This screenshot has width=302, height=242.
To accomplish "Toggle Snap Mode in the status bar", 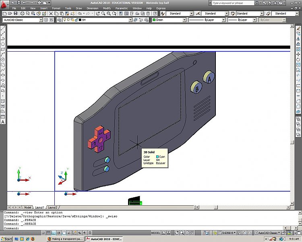I will [x=43, y=233].
